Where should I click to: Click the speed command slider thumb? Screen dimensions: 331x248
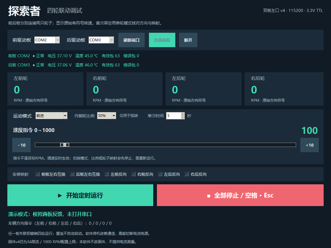(65, 145)
